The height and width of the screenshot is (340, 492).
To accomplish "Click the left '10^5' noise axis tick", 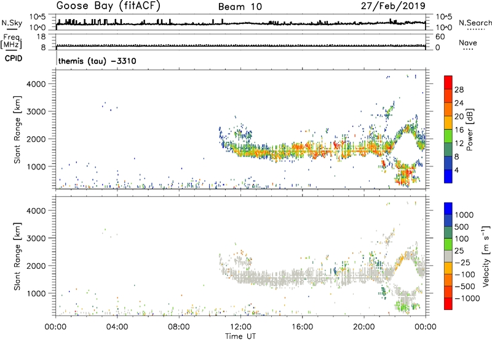I will tap(38, 17).
